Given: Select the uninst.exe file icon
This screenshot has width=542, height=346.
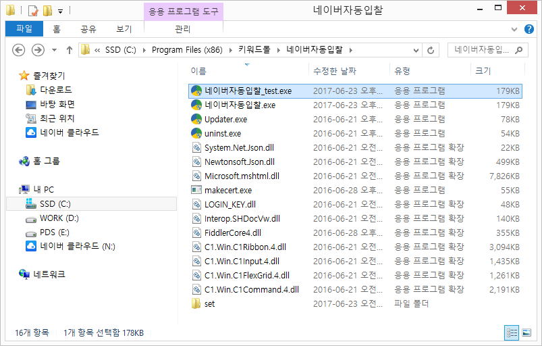Looking at the screenshot, I should (196, 134).
